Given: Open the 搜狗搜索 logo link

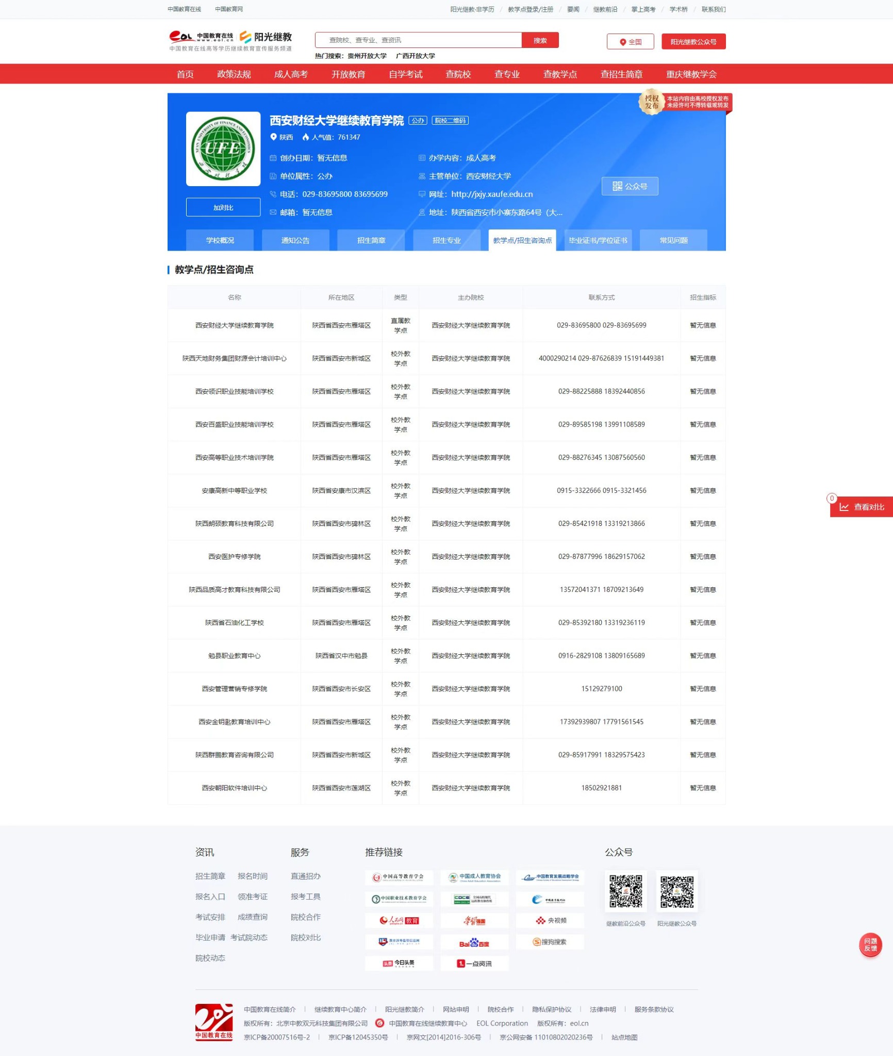Looking at the screenshot, I should pos(550,942).
